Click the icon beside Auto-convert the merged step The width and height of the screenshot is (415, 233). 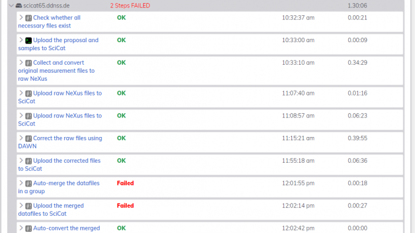pos(28,228)
